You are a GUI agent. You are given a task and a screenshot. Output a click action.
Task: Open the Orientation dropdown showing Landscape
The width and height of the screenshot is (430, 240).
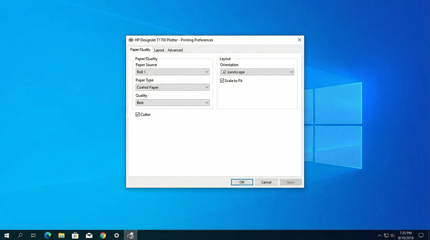[257, 72]
